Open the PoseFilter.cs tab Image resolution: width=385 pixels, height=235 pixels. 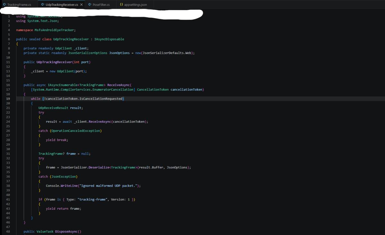click(x=99, y=5)
